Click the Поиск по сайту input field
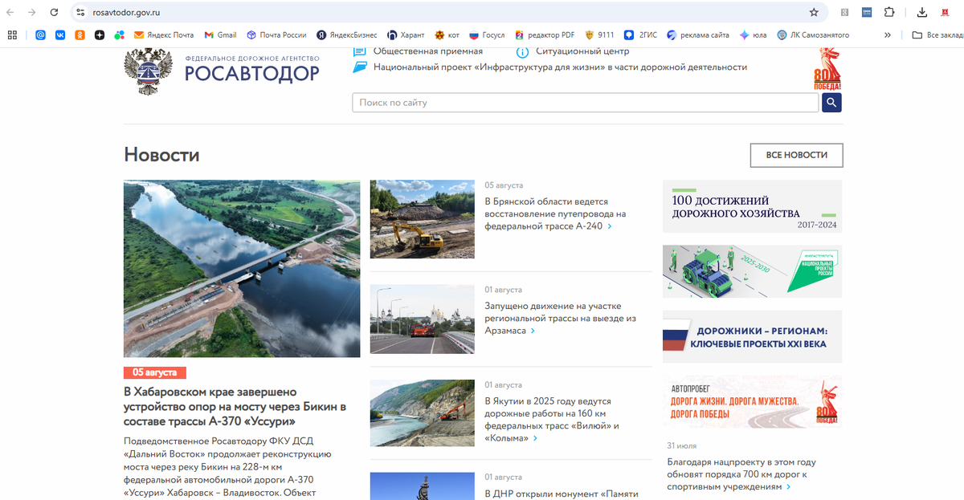This screenshot has width=964, height=500. 585,102
